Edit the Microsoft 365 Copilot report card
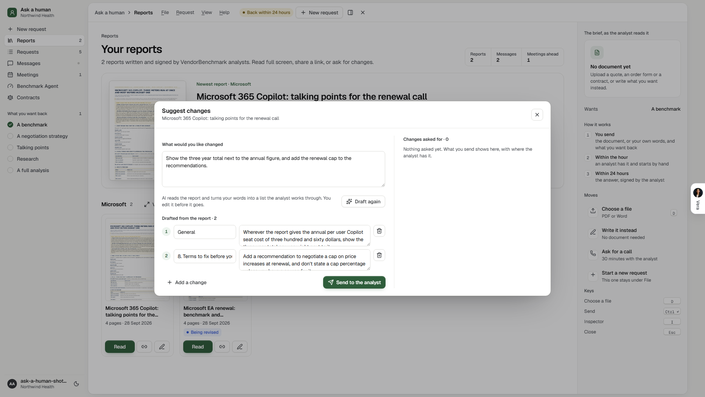Viewport: 705px width, 397px height. click(162, 347)
